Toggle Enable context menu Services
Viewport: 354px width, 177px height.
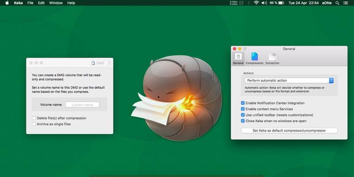243,109
